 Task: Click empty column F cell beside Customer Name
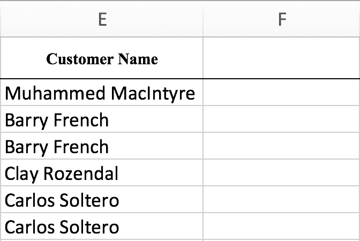click(x=282, y=58)
